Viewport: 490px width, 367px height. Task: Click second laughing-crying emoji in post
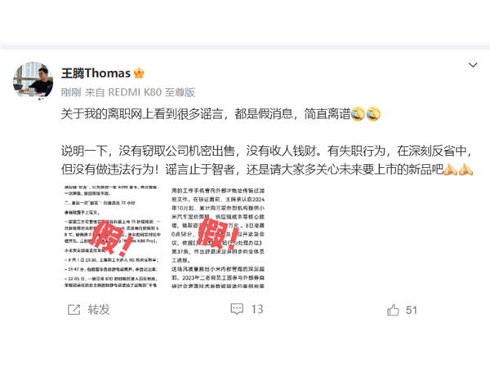pos(373,114)
